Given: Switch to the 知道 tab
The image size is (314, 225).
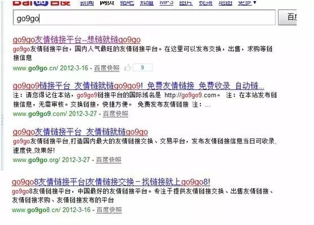Looking at the screenshot, I should coord(146,2).
